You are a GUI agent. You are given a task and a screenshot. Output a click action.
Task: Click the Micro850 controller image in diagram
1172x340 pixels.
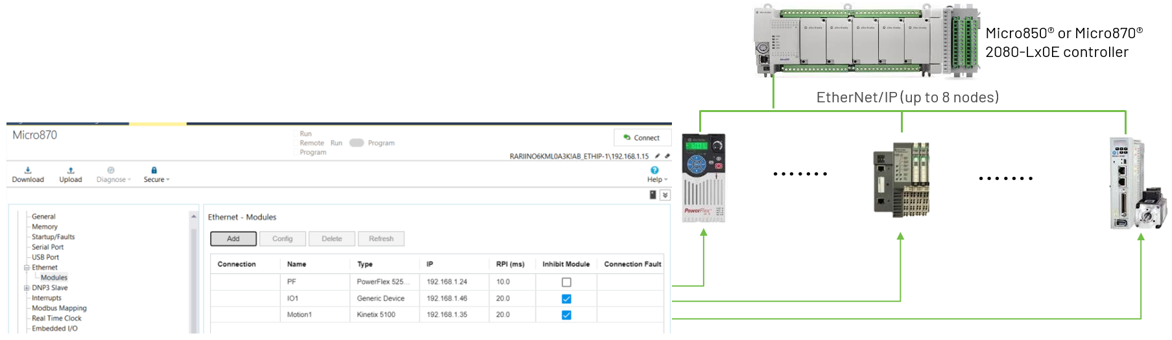coord(867,42)
